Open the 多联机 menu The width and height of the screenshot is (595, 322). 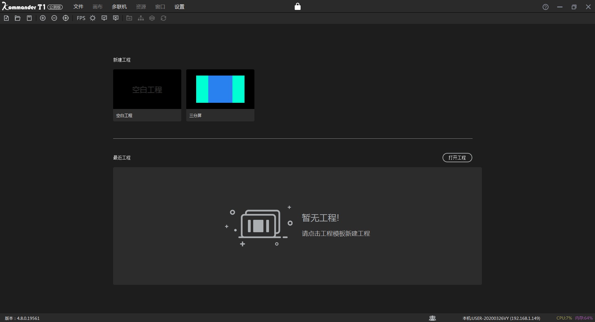point(119,7)
